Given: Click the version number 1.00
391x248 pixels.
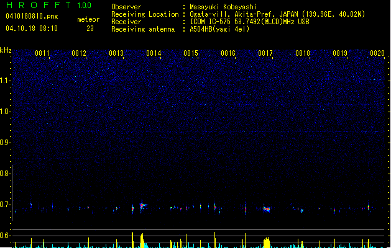Looking at the screenshot, I should (85, 6).
